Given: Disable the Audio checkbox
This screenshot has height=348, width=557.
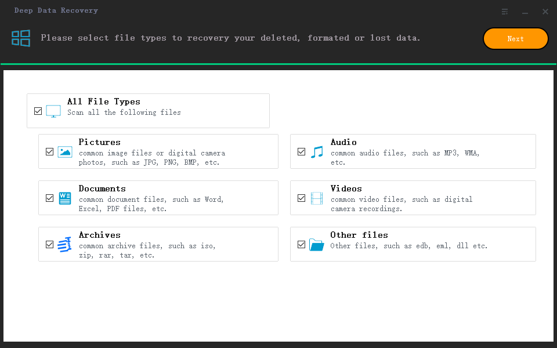Looking at the screenshot, I should (301, 152).
